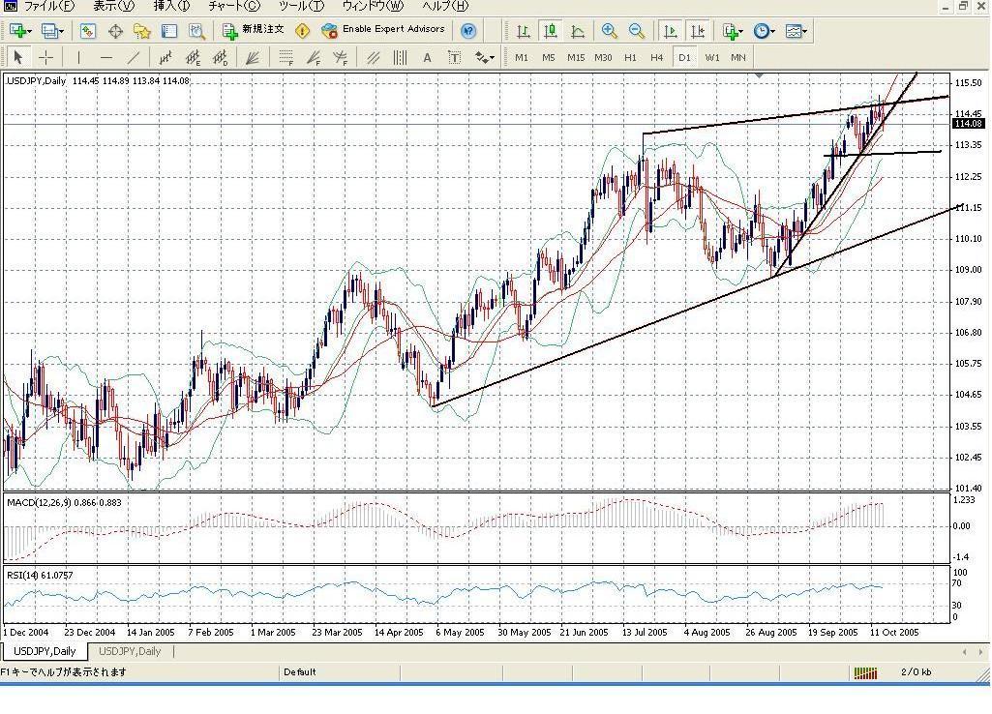
Task: Switch timeframe to H4
Action: (x=657, y=57)
